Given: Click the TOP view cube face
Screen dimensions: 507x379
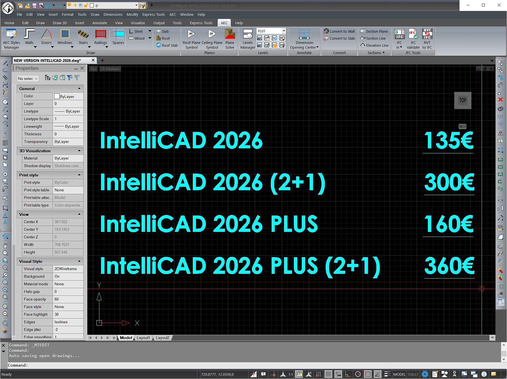Looking at the screenshot, I should click(x=463, y=100).
